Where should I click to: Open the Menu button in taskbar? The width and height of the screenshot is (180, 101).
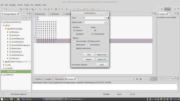coord(4,99)
